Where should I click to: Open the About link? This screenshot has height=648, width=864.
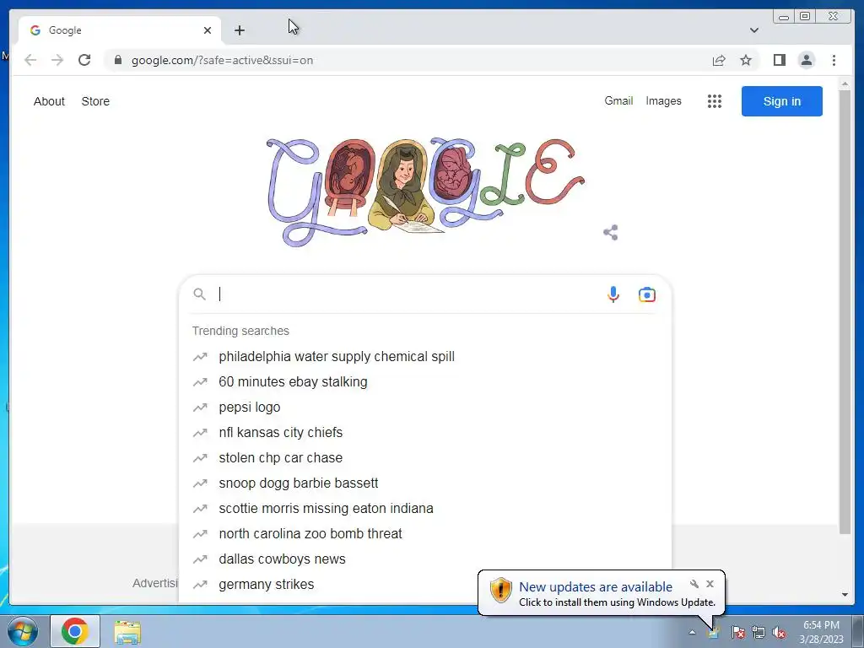[x=49, y=101]
